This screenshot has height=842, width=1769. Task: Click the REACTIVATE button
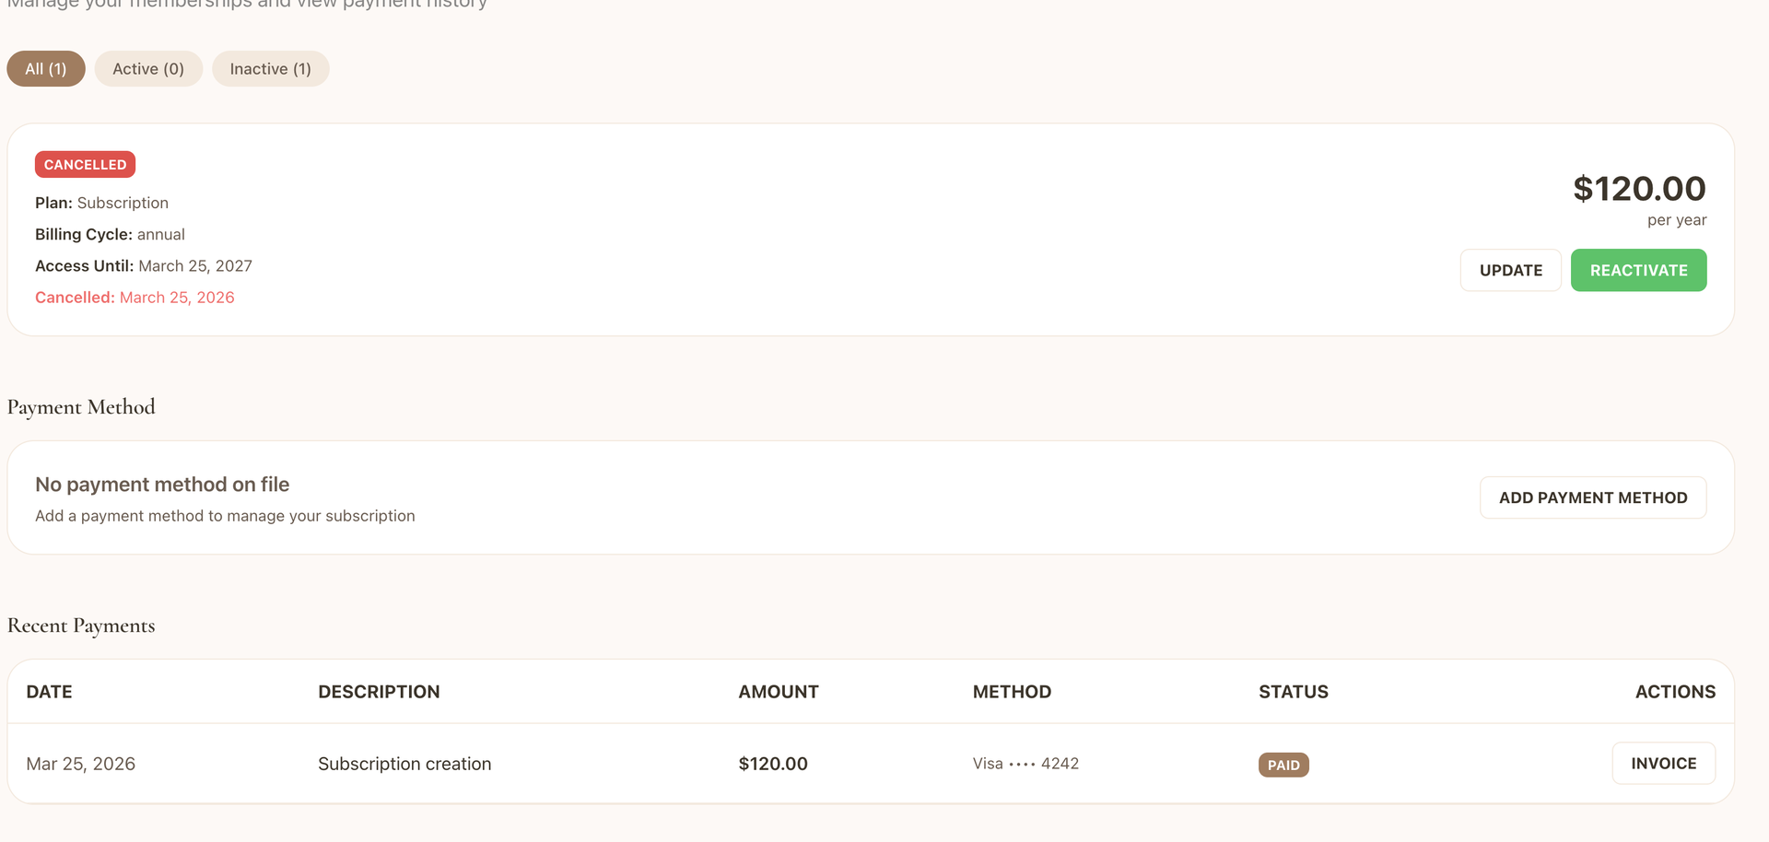click(x=1637, y=270)
